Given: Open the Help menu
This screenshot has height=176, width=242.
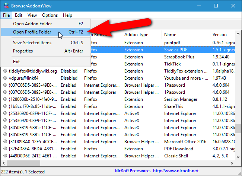Looking at the screenshot, I should (67, 15).
